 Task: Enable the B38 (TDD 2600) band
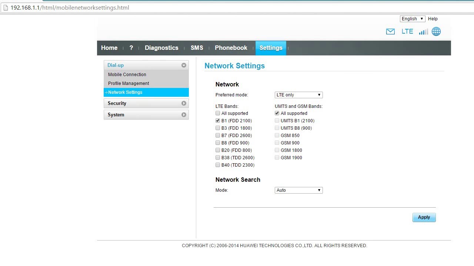click(218, 158)
